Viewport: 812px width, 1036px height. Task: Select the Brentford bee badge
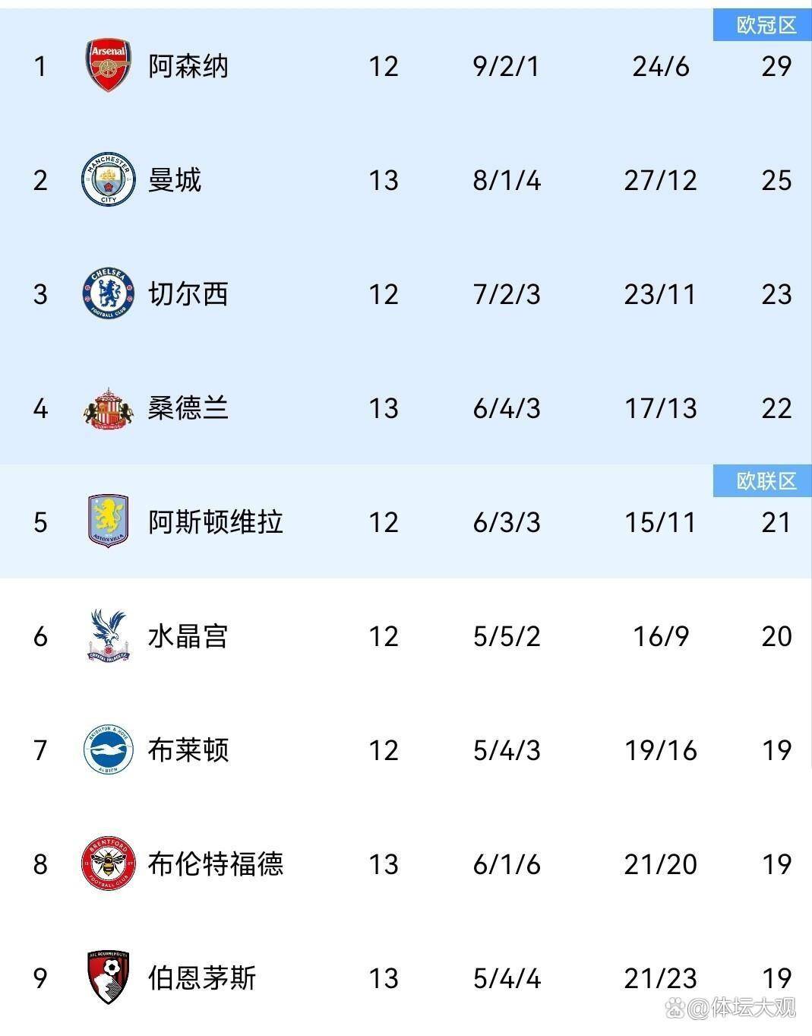tap(109, 864)
